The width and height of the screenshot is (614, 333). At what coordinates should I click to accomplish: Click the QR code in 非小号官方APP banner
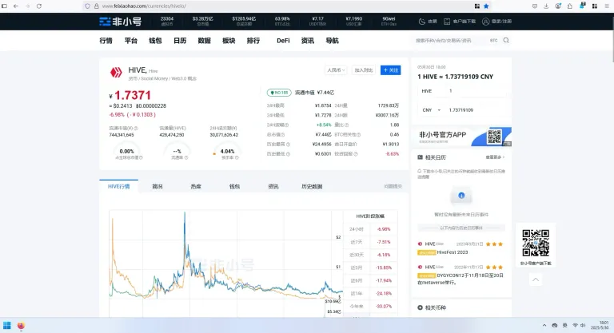point(494,137)
